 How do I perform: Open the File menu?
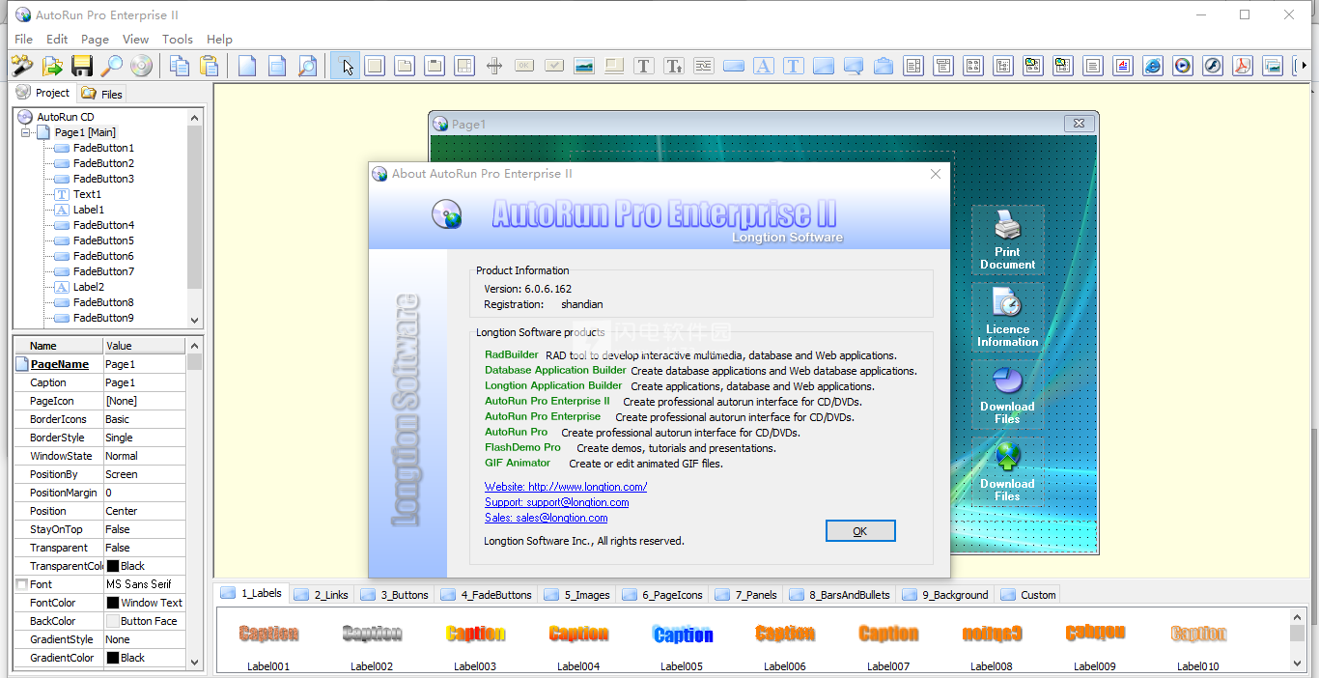tap(23, 40)
